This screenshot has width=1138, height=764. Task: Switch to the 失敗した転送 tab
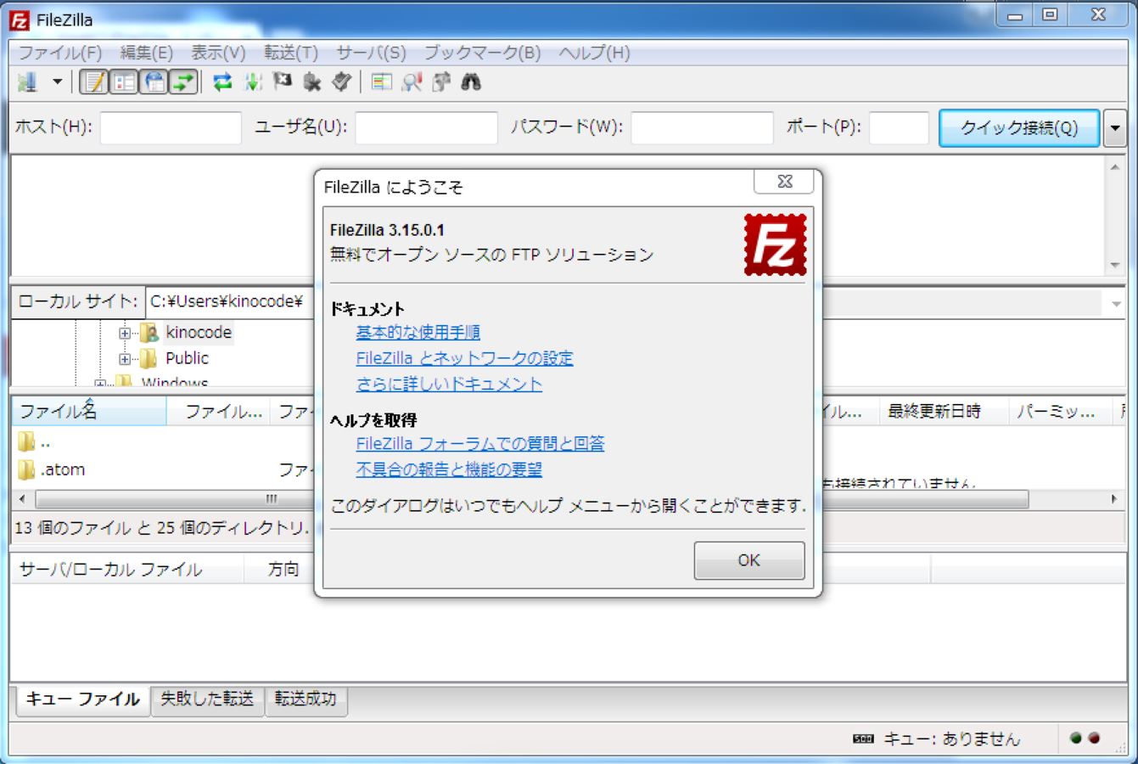[x=207, y=699]
